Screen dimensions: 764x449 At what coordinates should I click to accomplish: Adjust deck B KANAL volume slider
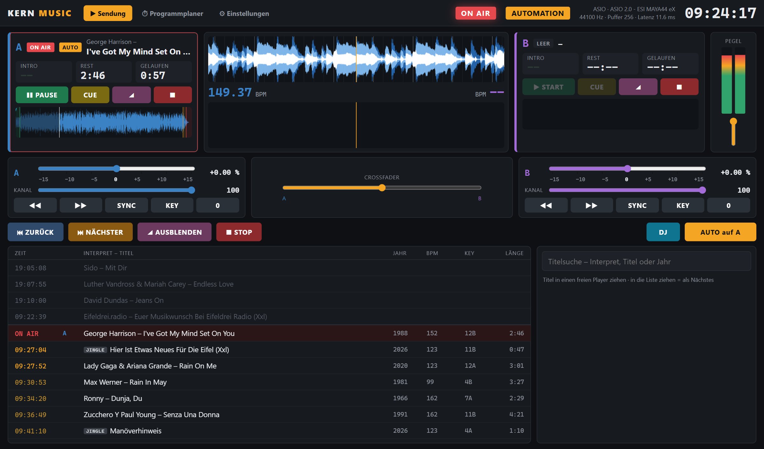coord(702,190)
